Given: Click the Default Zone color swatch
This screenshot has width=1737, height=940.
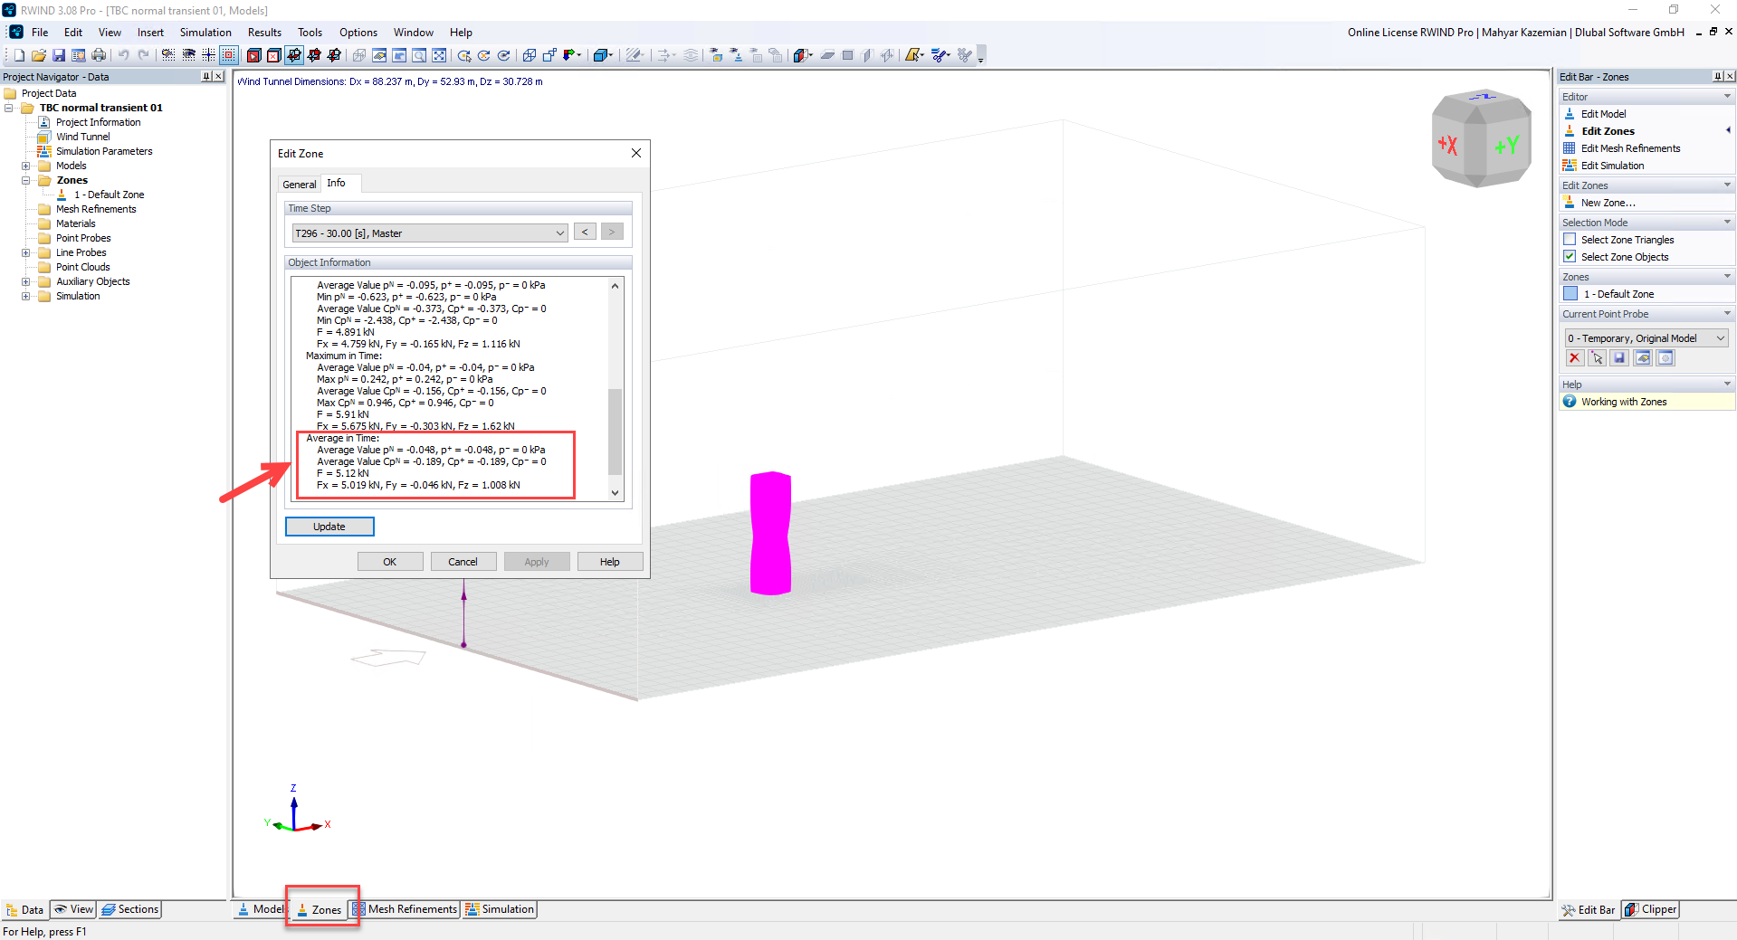Looking at the screenshot, I should [x=1570, y=294].
